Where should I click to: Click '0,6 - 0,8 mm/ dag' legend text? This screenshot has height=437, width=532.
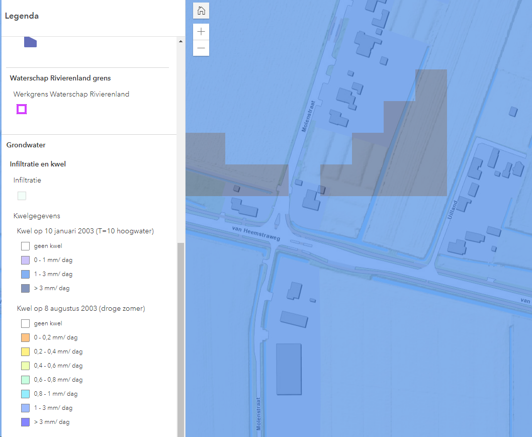[58, 380]
